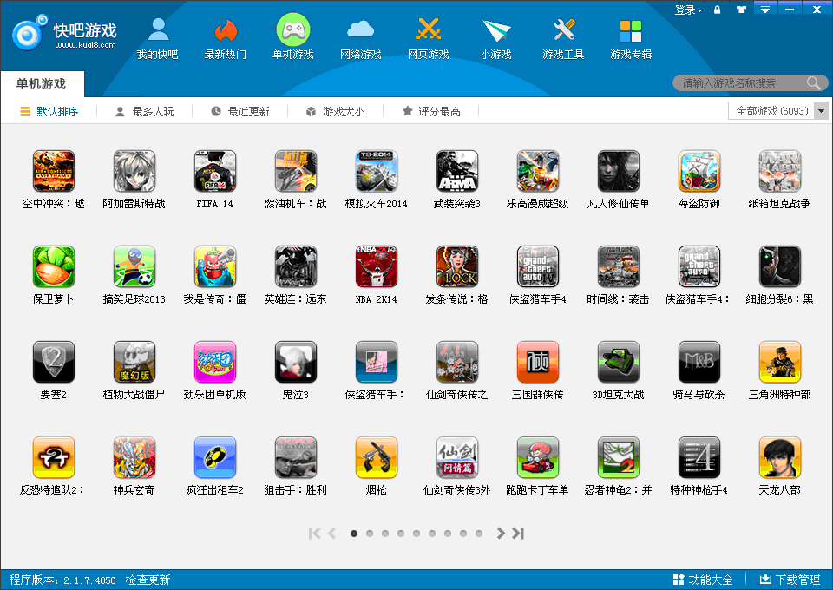Open the 我的快吧 profile icon
The width and height of the screenshot is (833, 590).
point(157,31)
